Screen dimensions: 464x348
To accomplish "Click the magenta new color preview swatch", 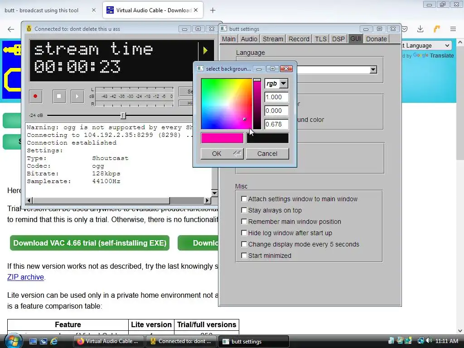I will tap(222, 138).
